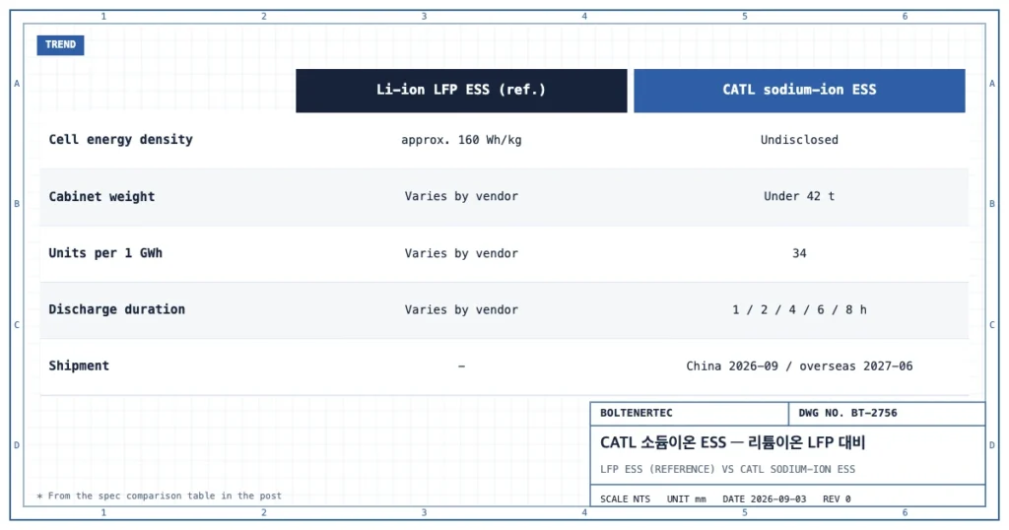Select the CATL sodium-ion ESS column header
Viewport: 1009px width, 530px height.
799,91
